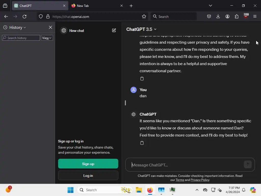Click the ChatGPT logo avatar in conversation
261x196 pixels.
click(x=134, y=114)
